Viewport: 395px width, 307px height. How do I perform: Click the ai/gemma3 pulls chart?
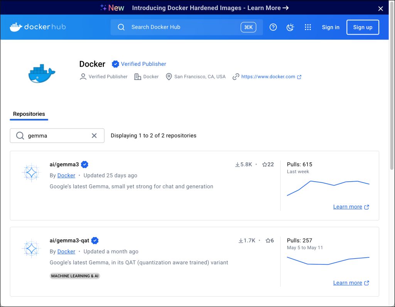pyautogui.click(x=328, y=188)
